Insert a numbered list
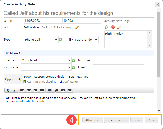163x129 pixels. pyautogui.click(x=56, y=91)
